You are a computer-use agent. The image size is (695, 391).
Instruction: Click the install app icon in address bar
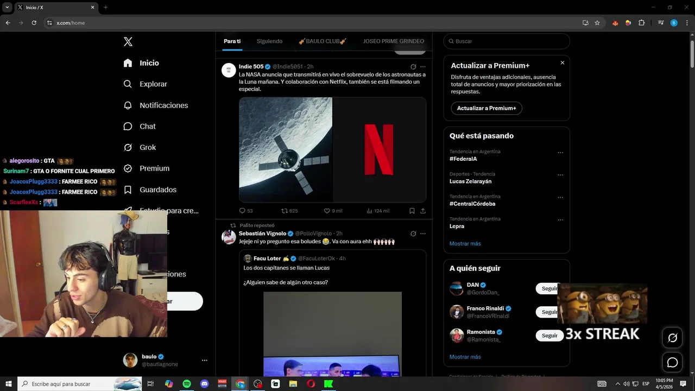pos(585,23)
